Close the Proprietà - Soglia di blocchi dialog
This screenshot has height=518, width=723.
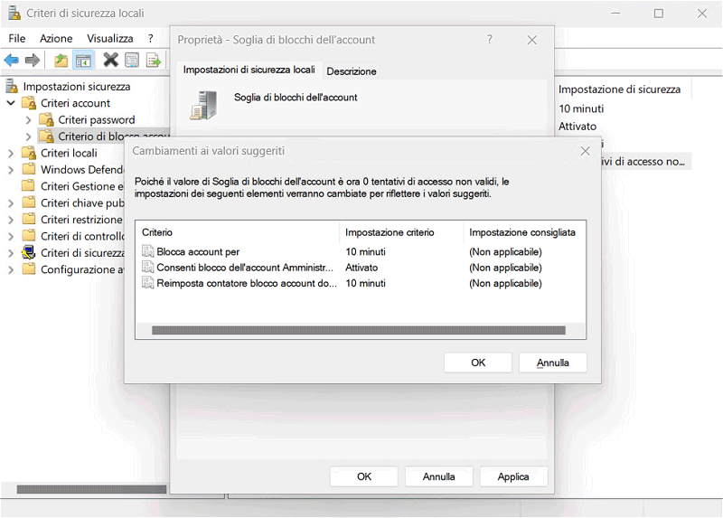click(531, 40)
